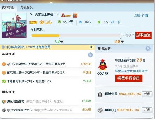Screen dimensions: 155x121
Task: Close the yellow VIP气泡 notice bar
Action: click(x=91, y=47)
